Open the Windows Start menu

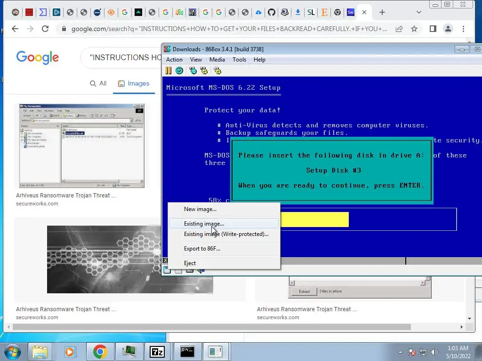(12, 352)
